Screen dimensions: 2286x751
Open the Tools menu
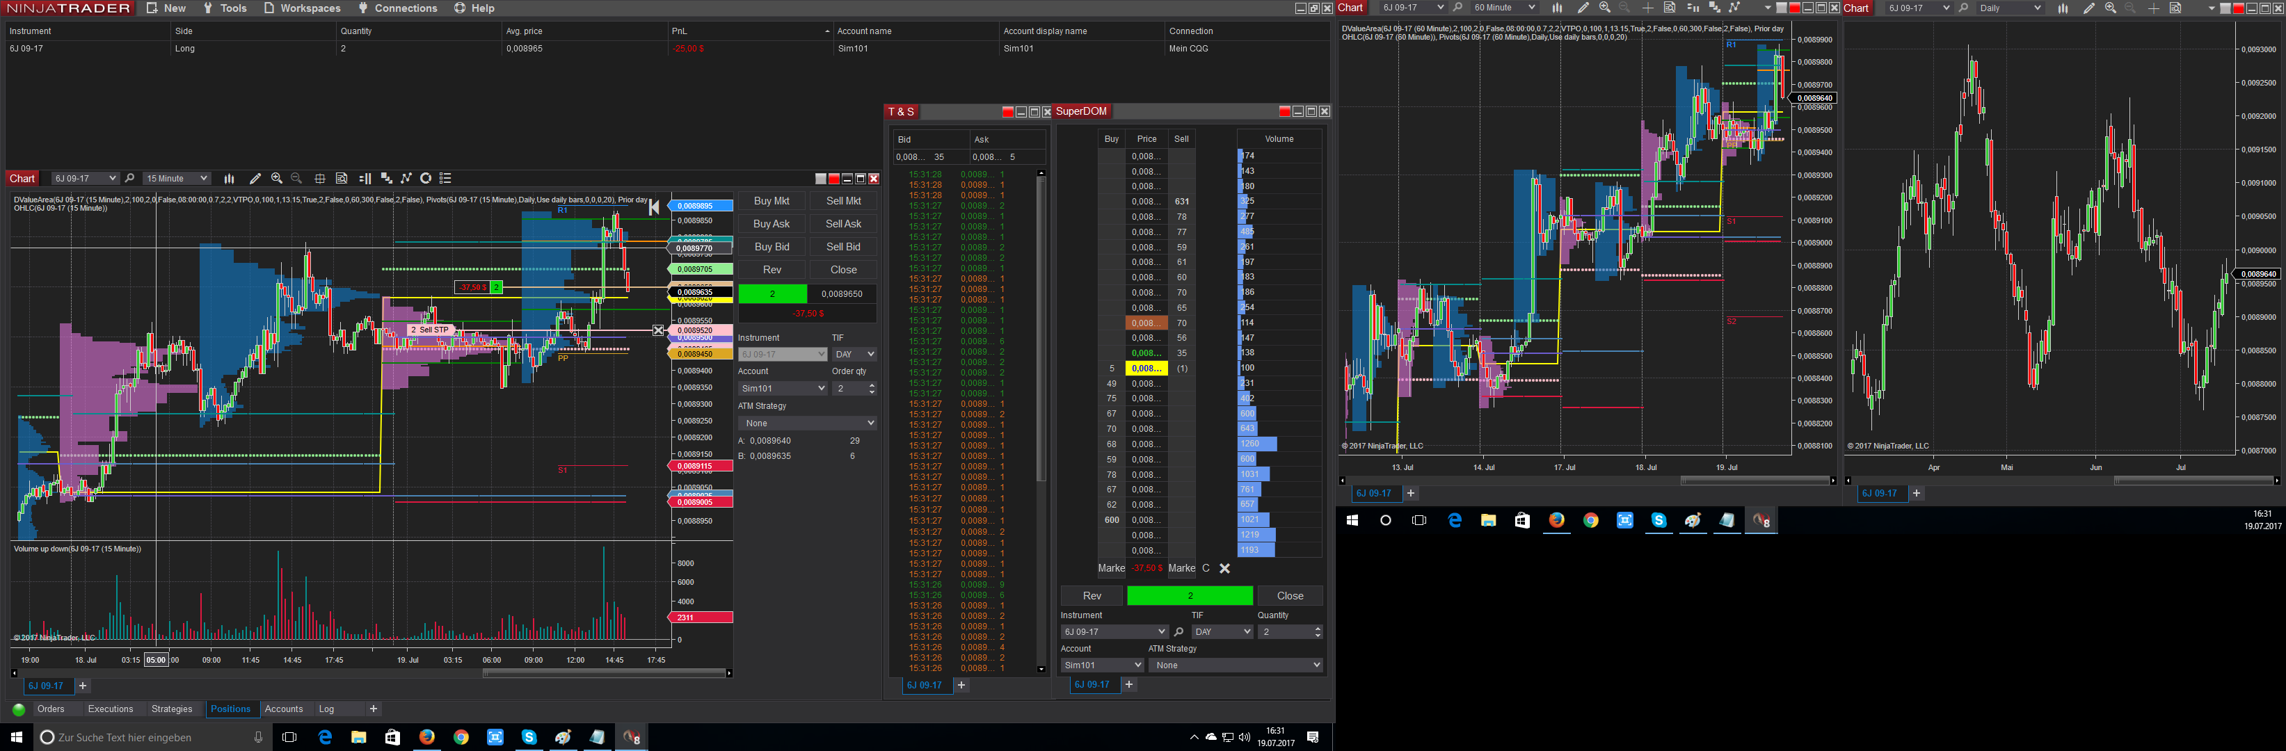[225, 8]
